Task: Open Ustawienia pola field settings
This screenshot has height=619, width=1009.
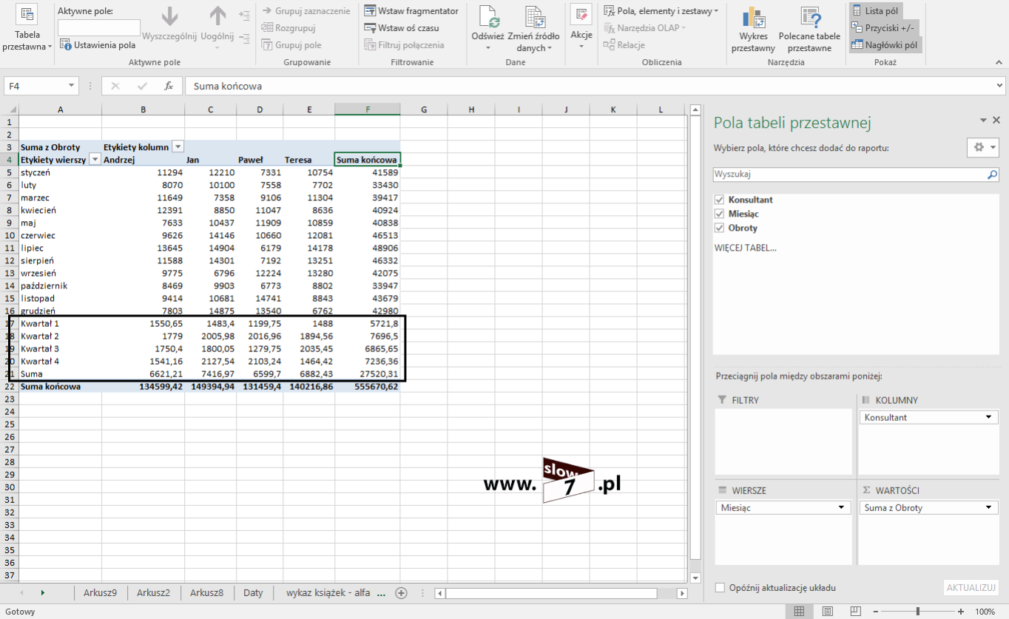Action: click(98, 45)
